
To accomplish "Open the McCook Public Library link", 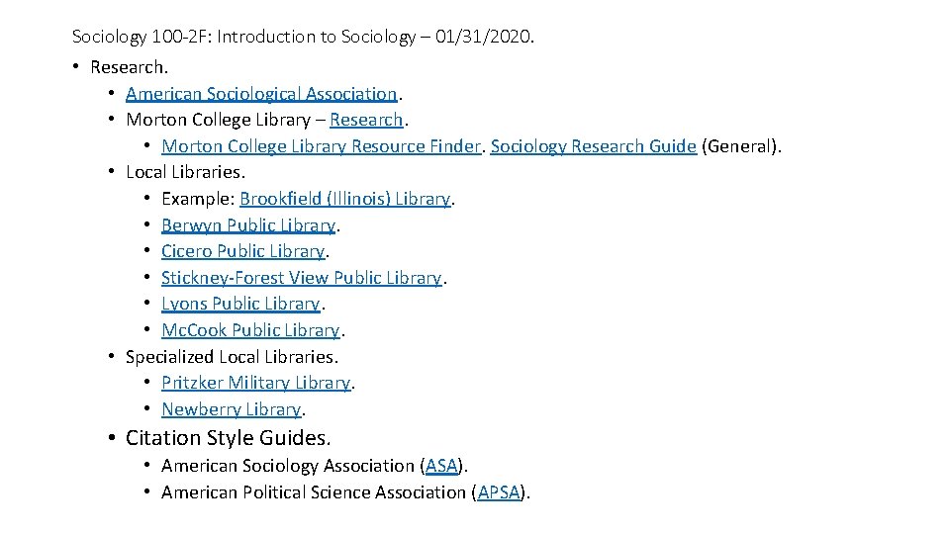I will coord(249,330).
